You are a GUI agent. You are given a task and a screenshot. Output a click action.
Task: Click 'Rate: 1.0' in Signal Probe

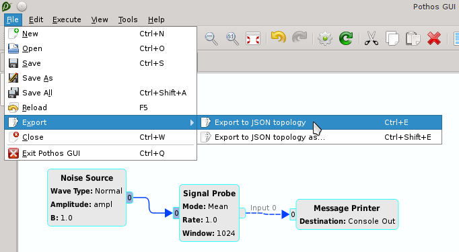pos(200,220)
